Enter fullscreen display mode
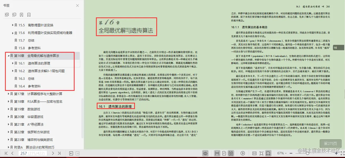This screenshot has width=345, height=158. click(x=342, y=153)
